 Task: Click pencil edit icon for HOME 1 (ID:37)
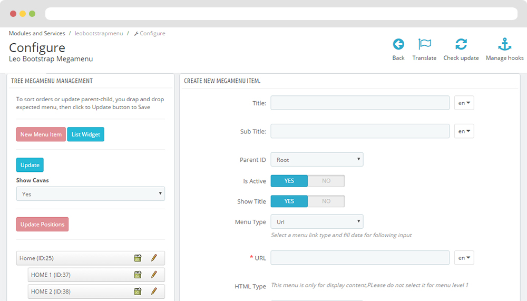tap(154, 275)
